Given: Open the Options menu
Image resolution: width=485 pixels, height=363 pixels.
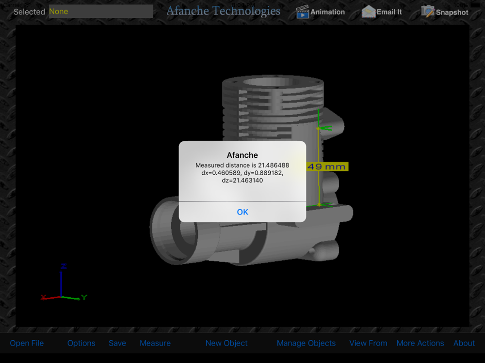Looking at the screenshot, I should 81,343.
